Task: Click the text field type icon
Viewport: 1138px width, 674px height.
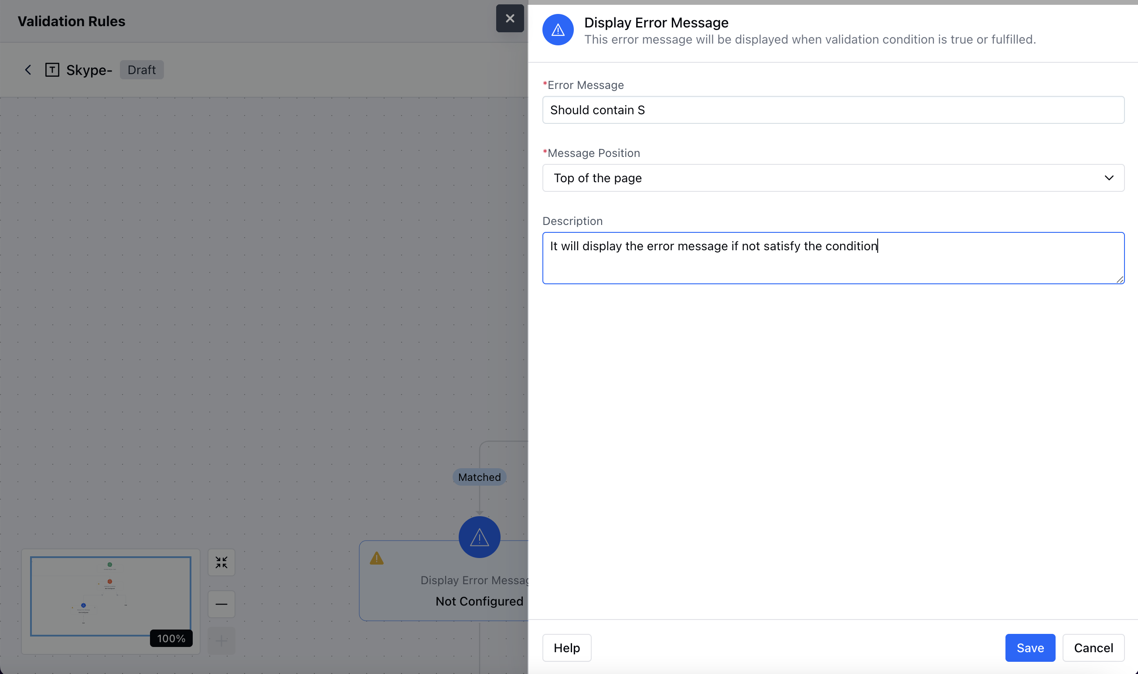Action: pos(52,70)
